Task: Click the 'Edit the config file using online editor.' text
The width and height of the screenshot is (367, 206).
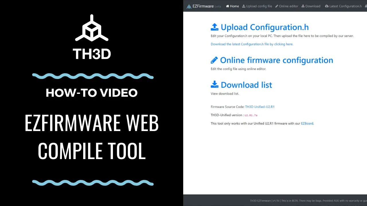Action: coord(239,69)
